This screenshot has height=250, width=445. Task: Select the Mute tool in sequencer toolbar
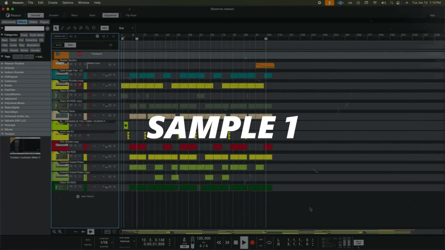tap(81, 28)
